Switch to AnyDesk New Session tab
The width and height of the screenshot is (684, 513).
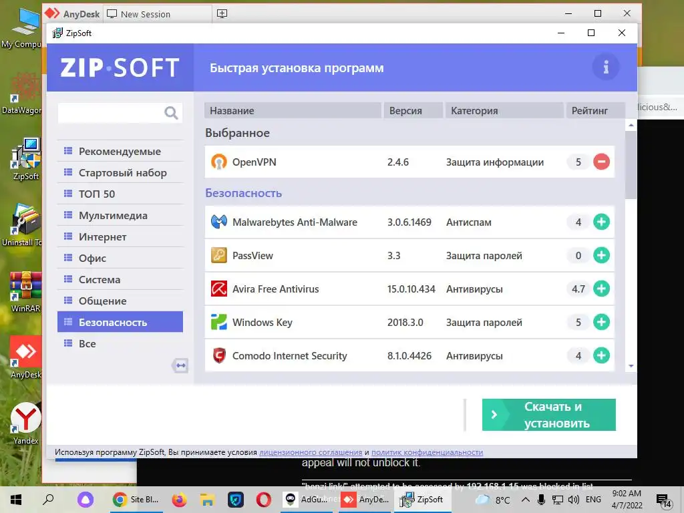pos(158,14)
